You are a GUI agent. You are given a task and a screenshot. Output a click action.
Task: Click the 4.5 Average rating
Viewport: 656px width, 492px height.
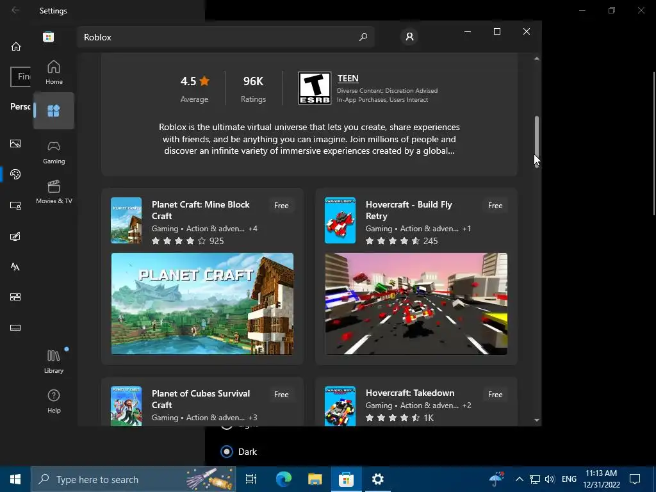[195, 88]
